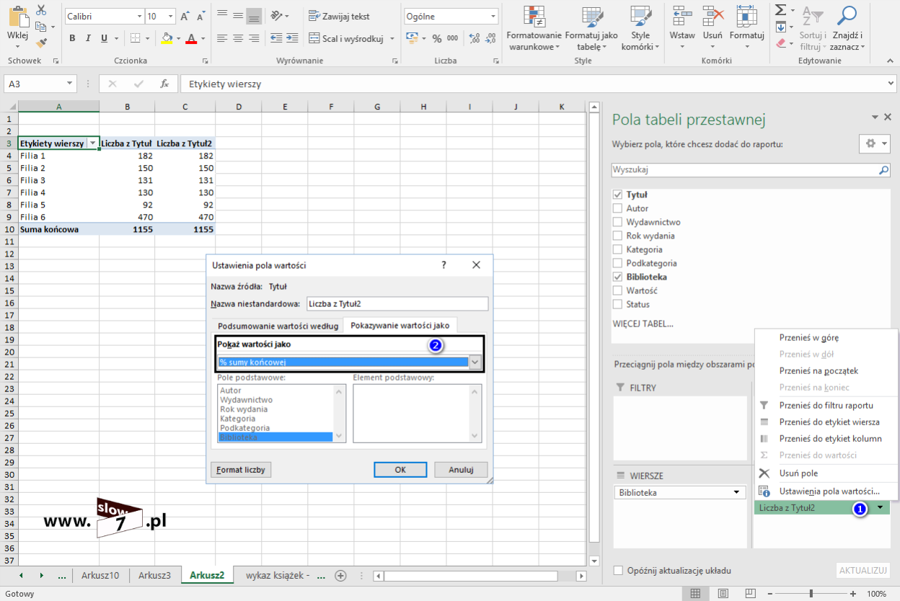Increase font size with the larger A icon
Screen dimensions: 900x601
[185, 16]
